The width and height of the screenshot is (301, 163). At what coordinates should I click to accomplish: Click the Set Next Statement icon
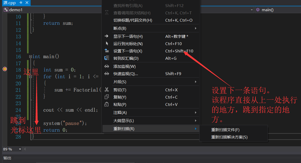[x=106, y=51]
